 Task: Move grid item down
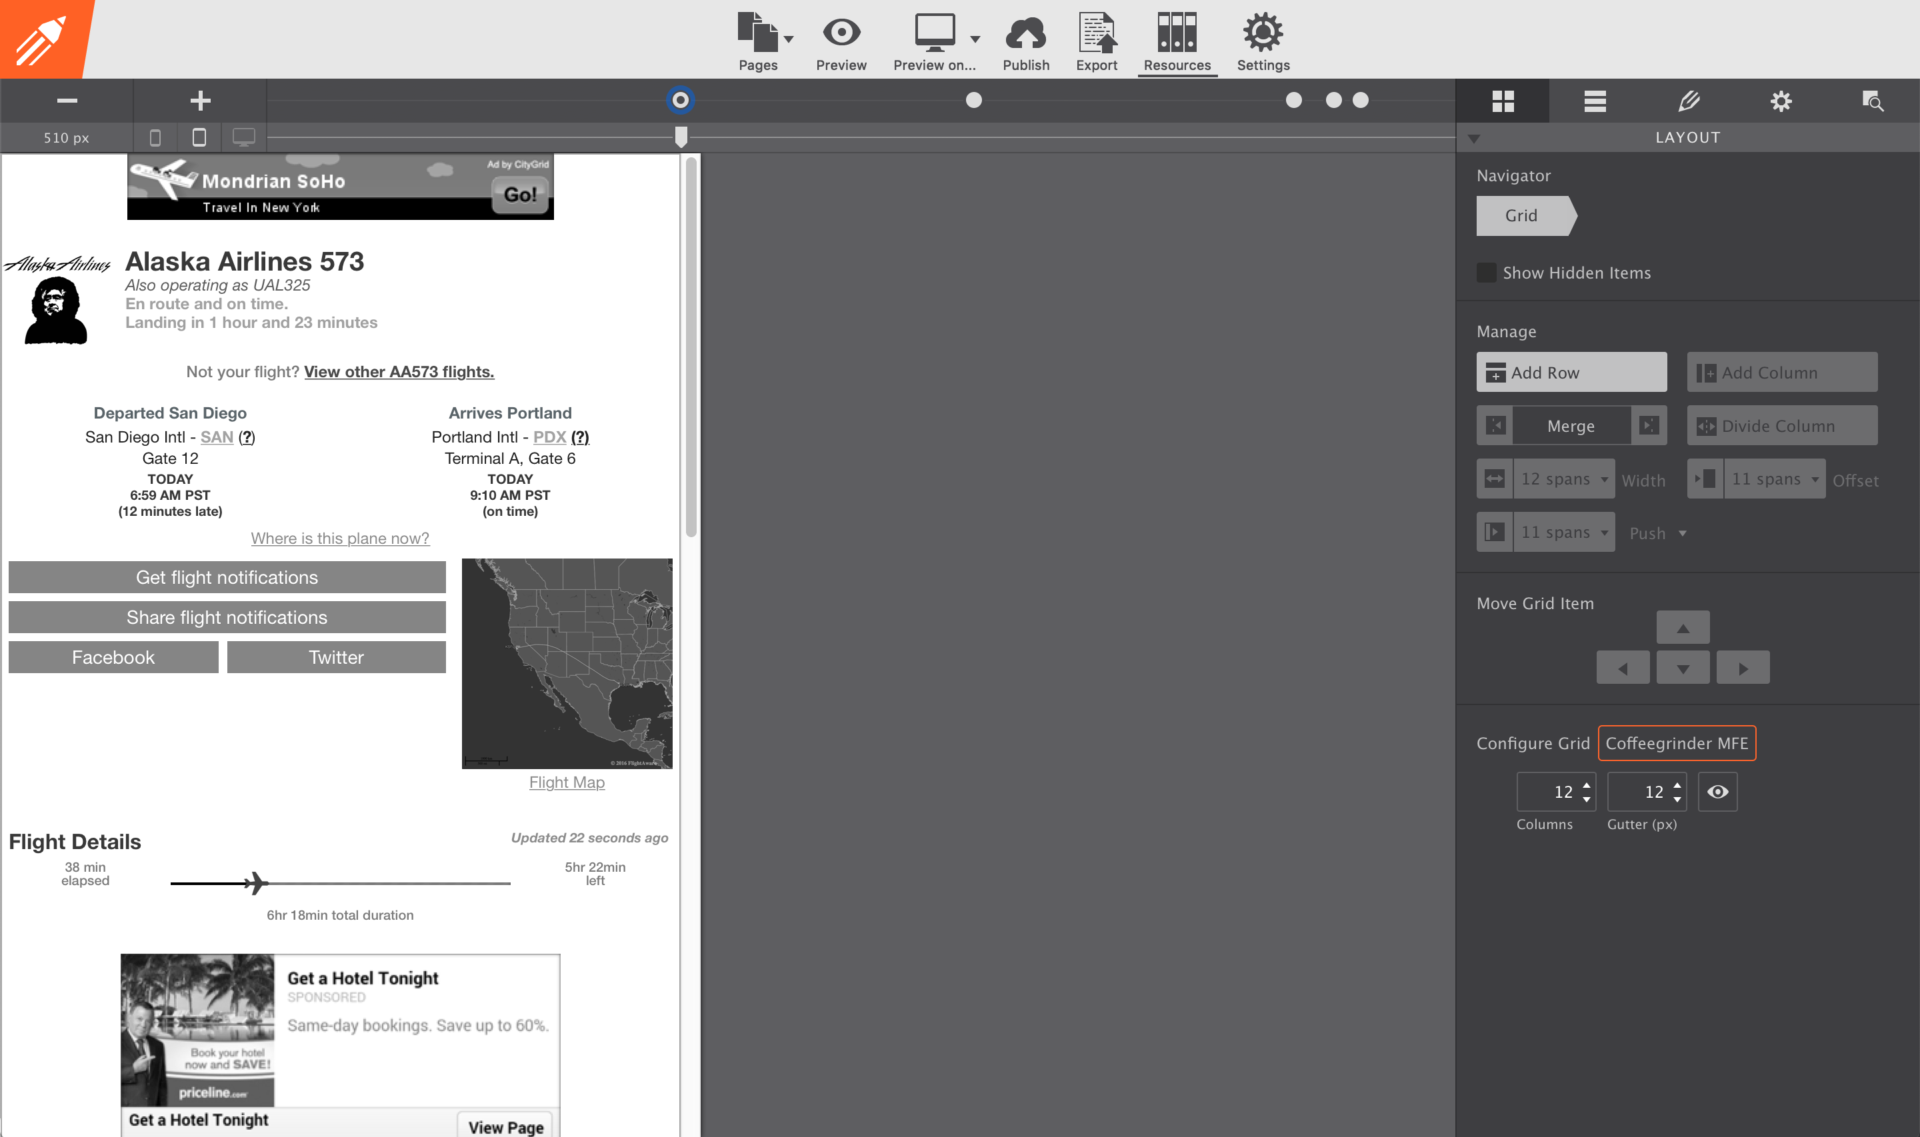click(1683, 668)
